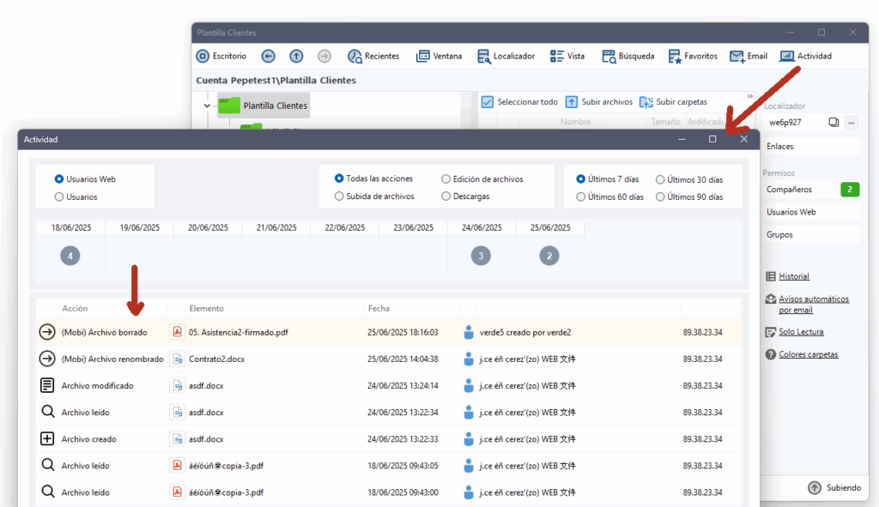879x507 pixels.
Task: Open the Historial link
Action: pyautogui.click(x=794, y=276)
